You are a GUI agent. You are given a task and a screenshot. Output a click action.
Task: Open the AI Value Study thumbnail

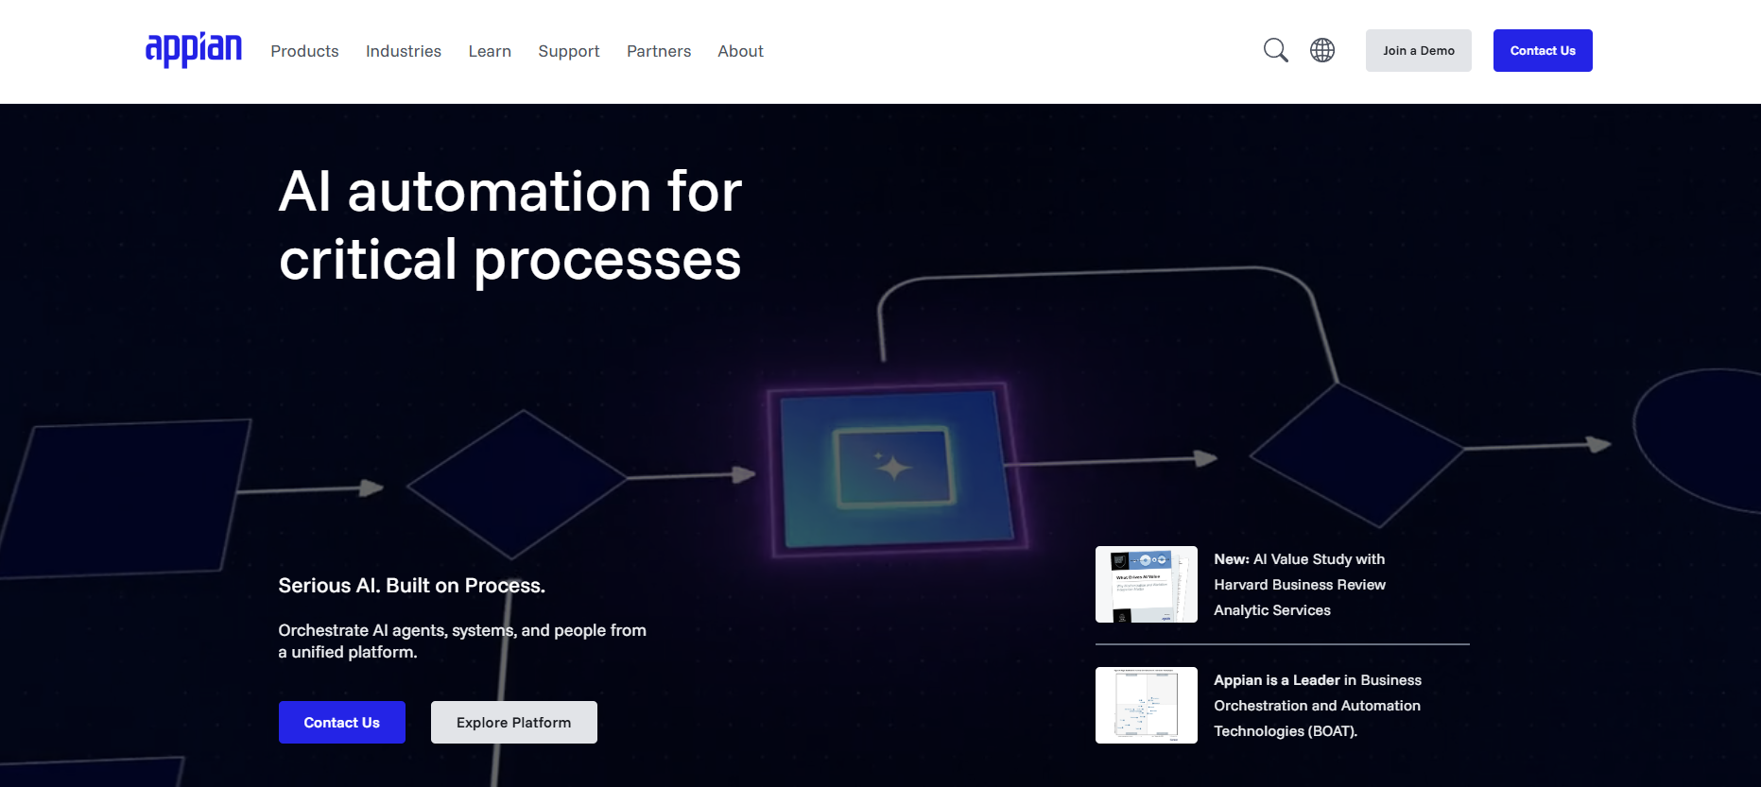1147,584
